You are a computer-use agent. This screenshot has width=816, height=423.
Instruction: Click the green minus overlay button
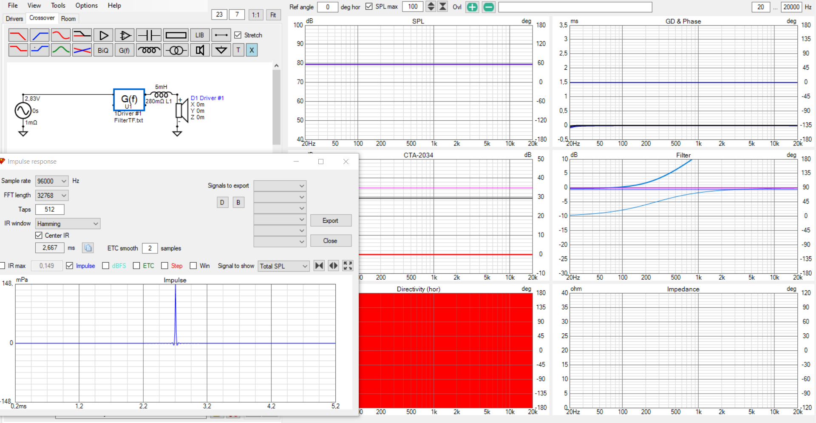(489, 7)
